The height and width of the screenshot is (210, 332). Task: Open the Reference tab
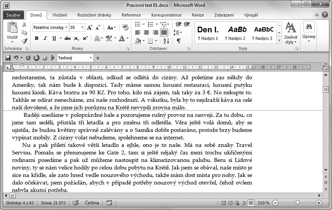[x=131, y=15]
